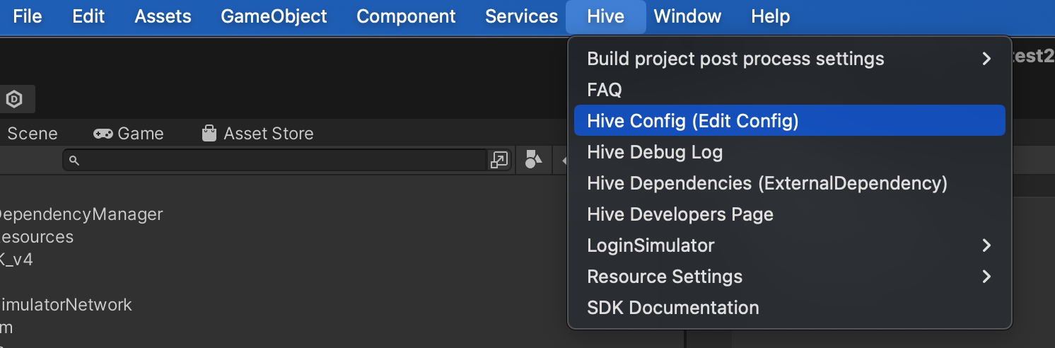
Task: Switch to the Scene tab
Action: coord(32,134)
